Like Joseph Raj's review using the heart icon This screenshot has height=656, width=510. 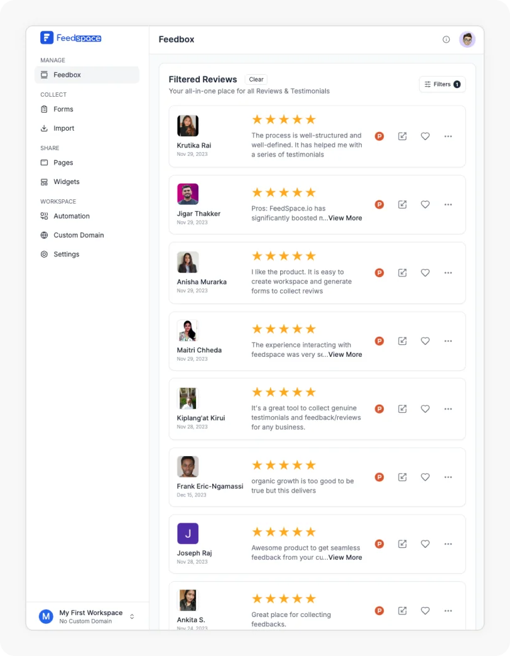[425, 544]
